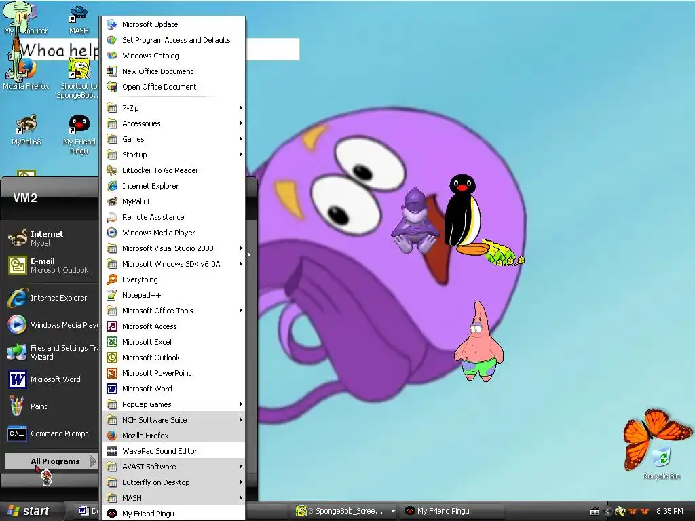Open the AVAST Software folder
695x521 pixels.
pyautogui.click(x=174, y=467)
